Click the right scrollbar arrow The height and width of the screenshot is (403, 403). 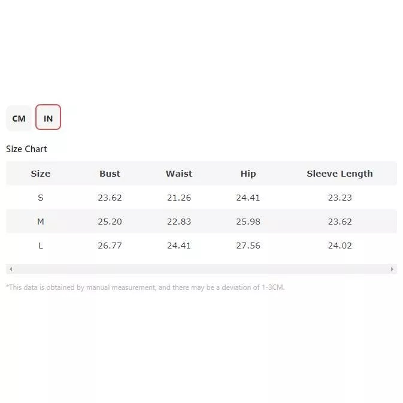[392, 269]
